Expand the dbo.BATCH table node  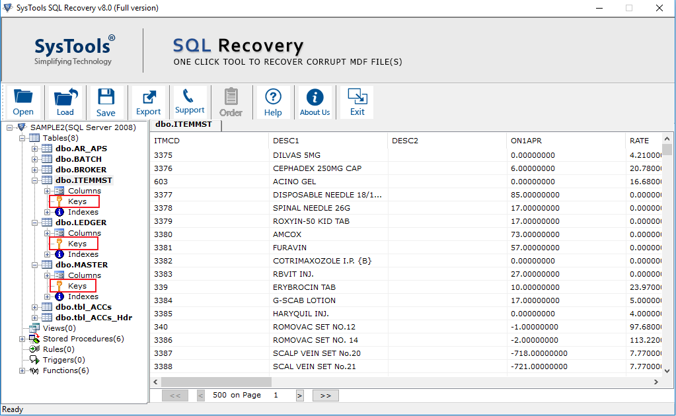pos(34,159)
